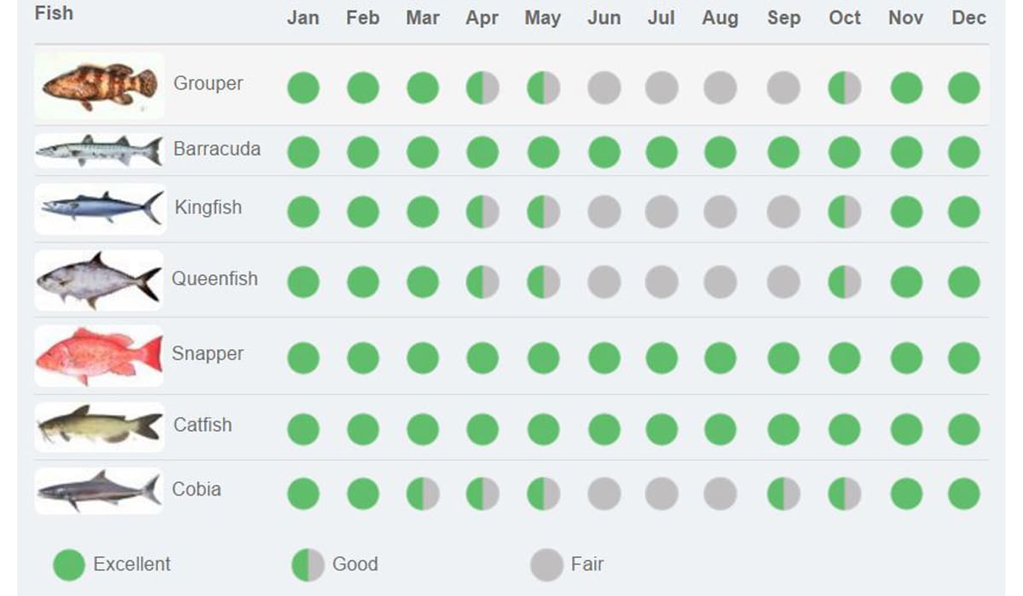Click Queenfish's gray August circle
Viewport: 1023px width, 596px height.
[720, 282]
